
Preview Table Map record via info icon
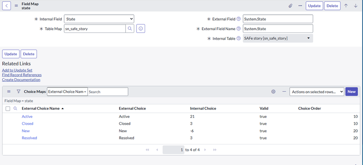click(141, 29)
